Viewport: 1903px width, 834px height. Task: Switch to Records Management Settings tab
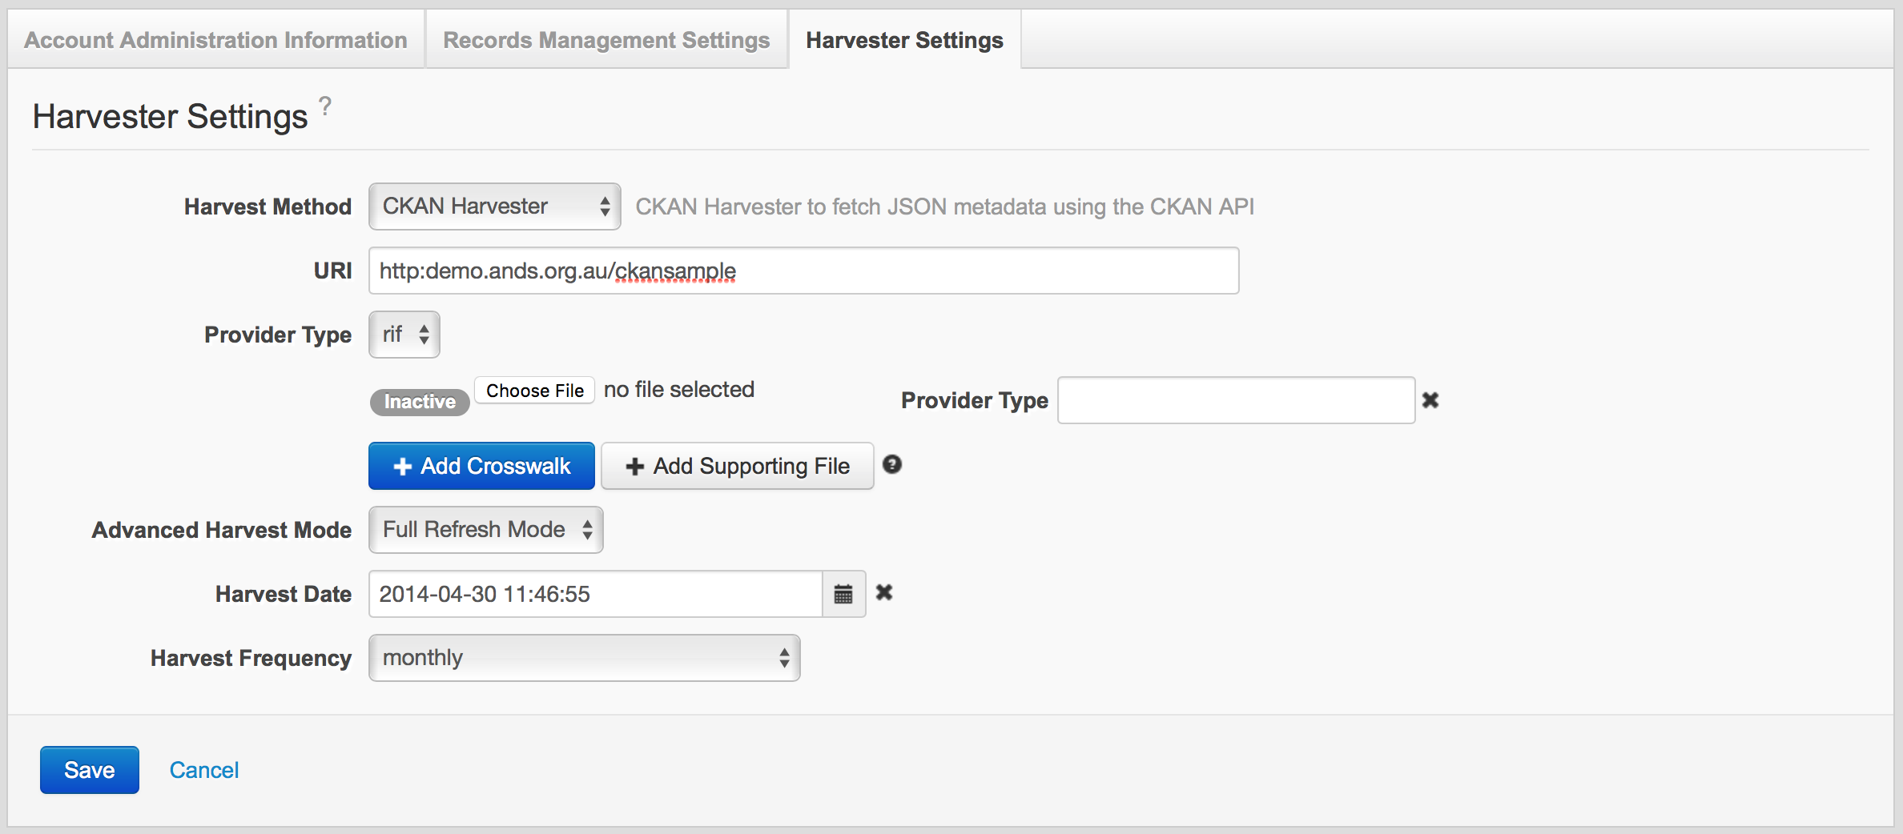(x=606, y=40)
